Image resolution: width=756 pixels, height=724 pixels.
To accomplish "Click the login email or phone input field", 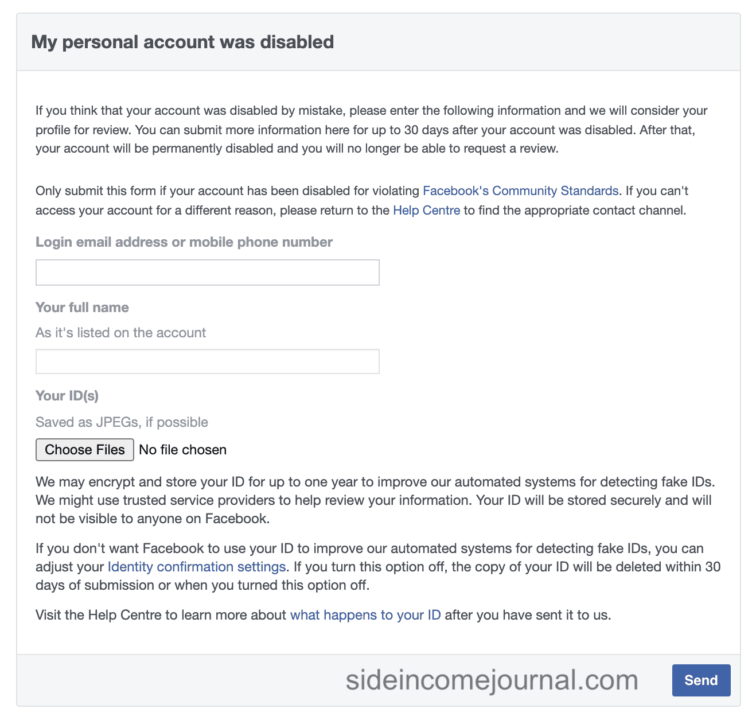I will pyautogui.click(x=207, y=273).
